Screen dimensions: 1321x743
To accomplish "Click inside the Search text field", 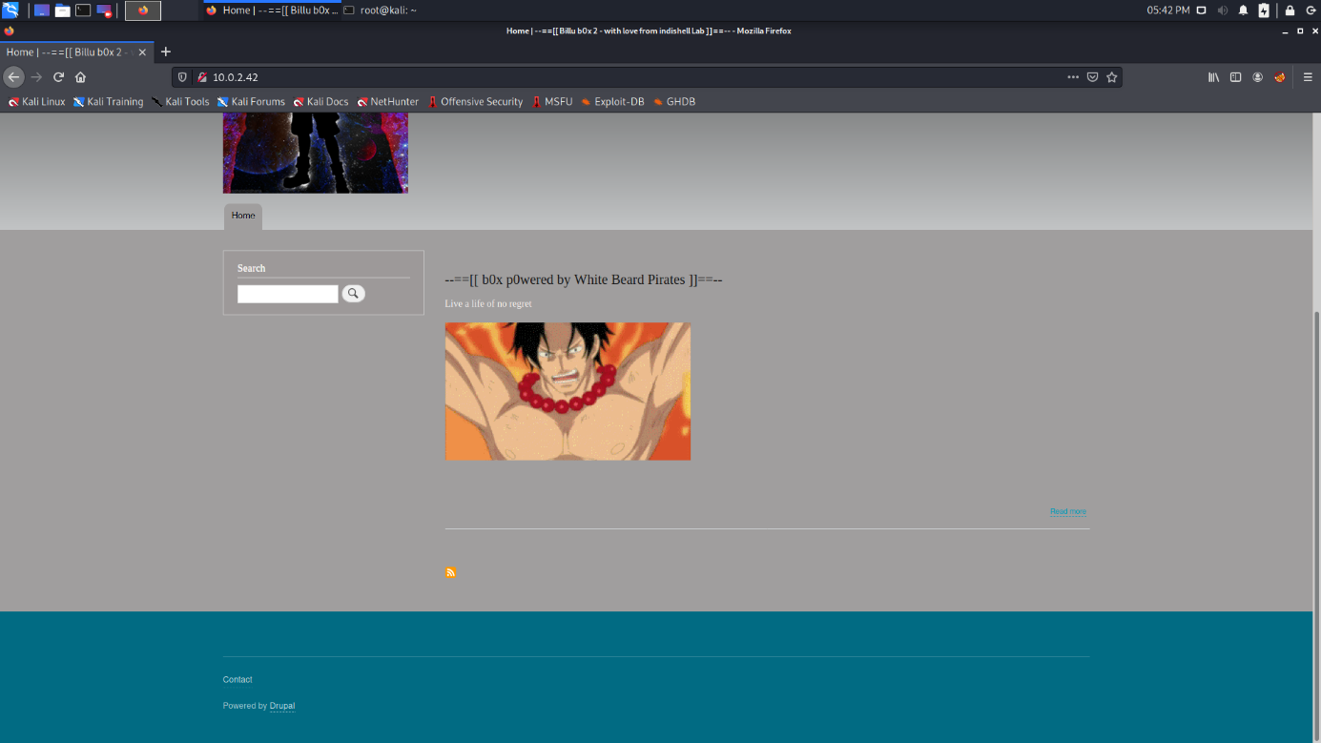I will [287, 294].
